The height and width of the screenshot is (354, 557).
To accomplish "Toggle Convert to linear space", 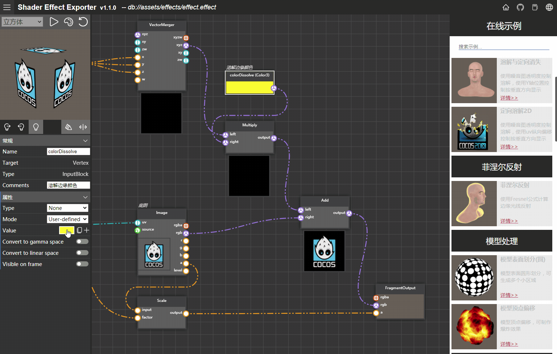I will pyautogui.click(x=82, y=253).
